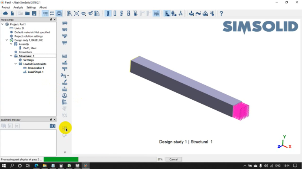Click the slashed part hide icon
This screenshot has width=302, height=169.
point(135,13)
